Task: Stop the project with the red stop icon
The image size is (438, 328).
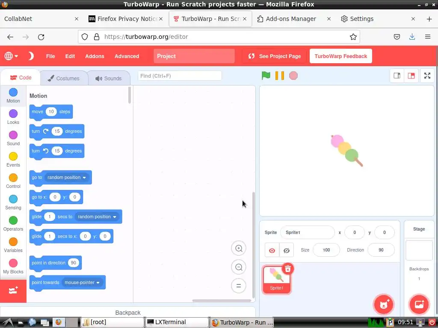Action: point(293,76)
